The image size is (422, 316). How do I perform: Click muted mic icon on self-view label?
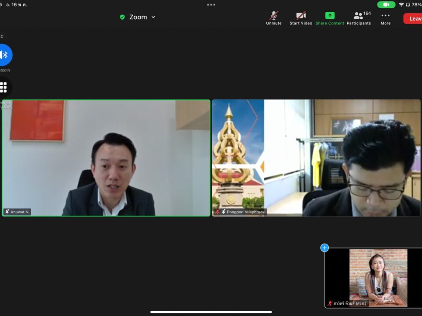[330, 303]
